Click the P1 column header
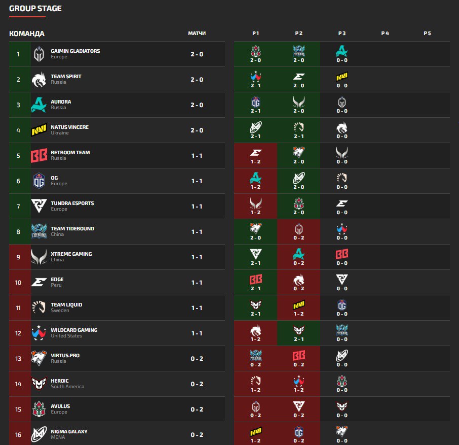This screenshot has width=459, height=445. (x=255, y=33)
